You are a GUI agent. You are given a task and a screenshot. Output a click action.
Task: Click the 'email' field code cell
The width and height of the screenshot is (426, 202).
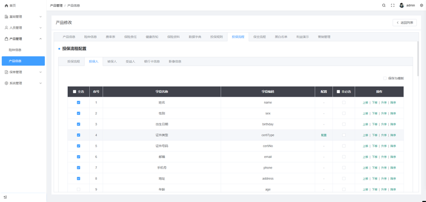(x=268, y=157)
